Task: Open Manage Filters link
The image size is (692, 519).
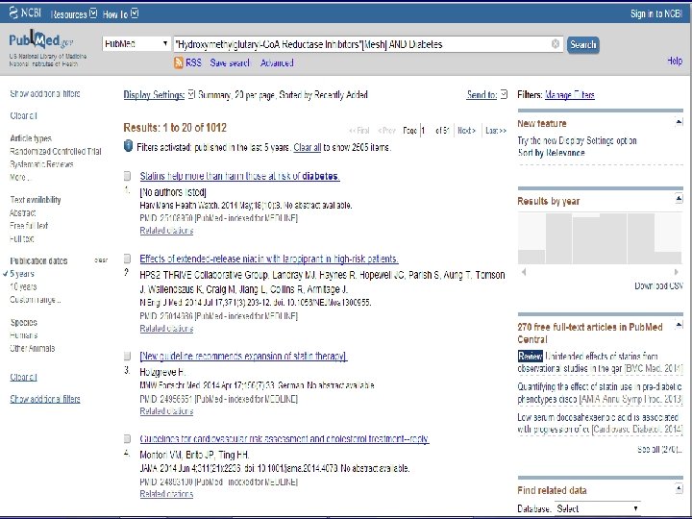Action: pyautogui.click(x=570, y=95)
